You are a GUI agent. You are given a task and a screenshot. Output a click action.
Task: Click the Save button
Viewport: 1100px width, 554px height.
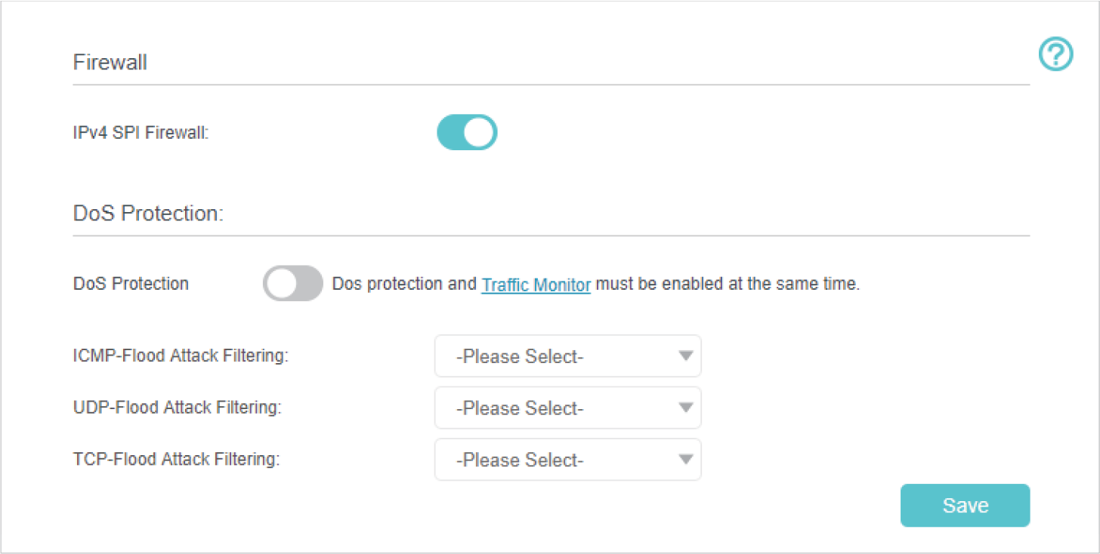(x=965, y=505)
